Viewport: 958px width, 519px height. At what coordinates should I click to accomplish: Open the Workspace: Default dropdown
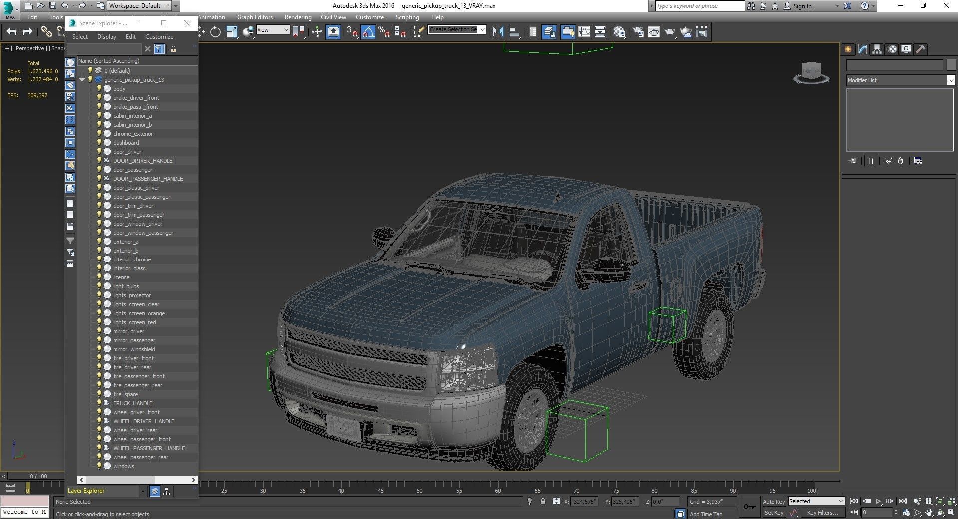click(x=138, y=6)
